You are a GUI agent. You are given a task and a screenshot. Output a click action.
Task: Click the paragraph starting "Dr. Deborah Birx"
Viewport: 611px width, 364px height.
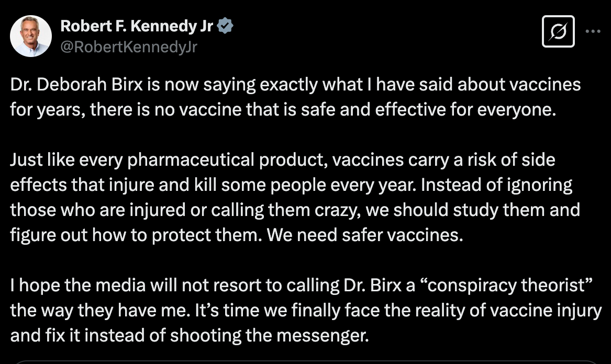[x=295, y=97]
